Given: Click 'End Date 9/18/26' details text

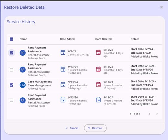Looking at the screenshot, I should 142,70.
